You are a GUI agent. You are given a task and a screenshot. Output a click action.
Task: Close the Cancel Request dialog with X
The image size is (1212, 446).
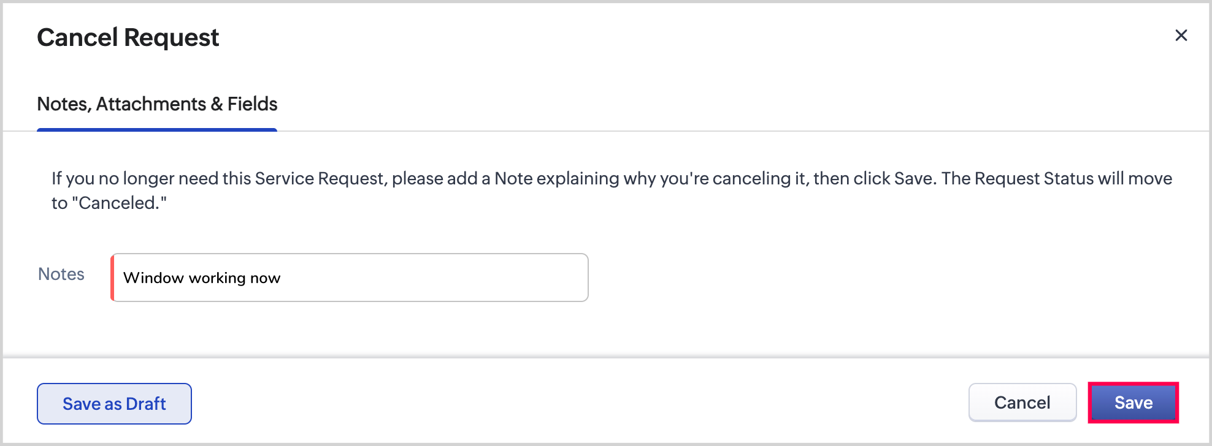pyautogui.click(x=1181, y=36)
